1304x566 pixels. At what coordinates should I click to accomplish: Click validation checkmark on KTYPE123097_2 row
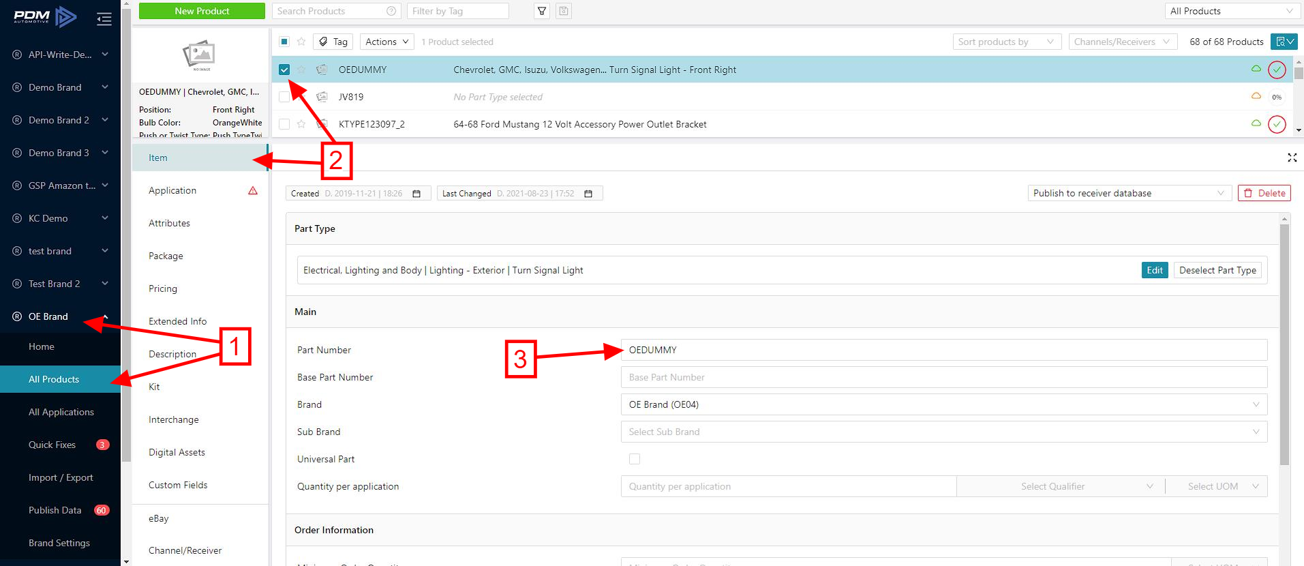(x=1277, y=124)
